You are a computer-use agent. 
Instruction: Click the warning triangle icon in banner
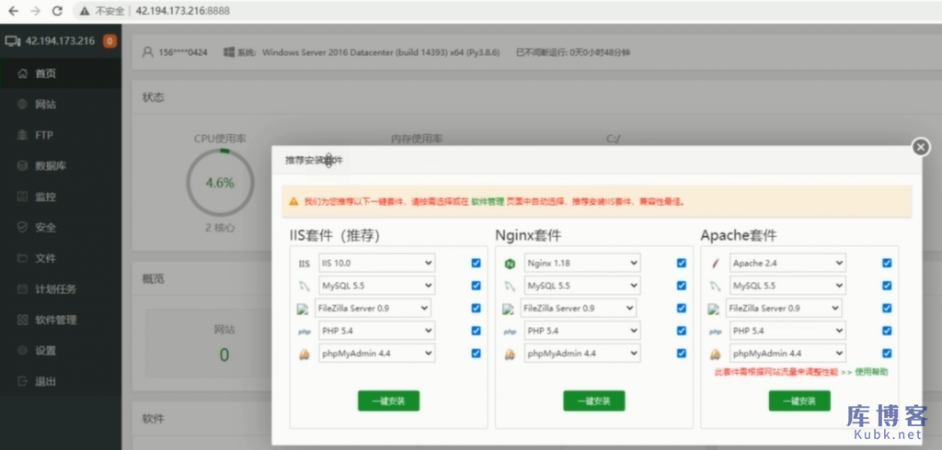click(293, 202)
